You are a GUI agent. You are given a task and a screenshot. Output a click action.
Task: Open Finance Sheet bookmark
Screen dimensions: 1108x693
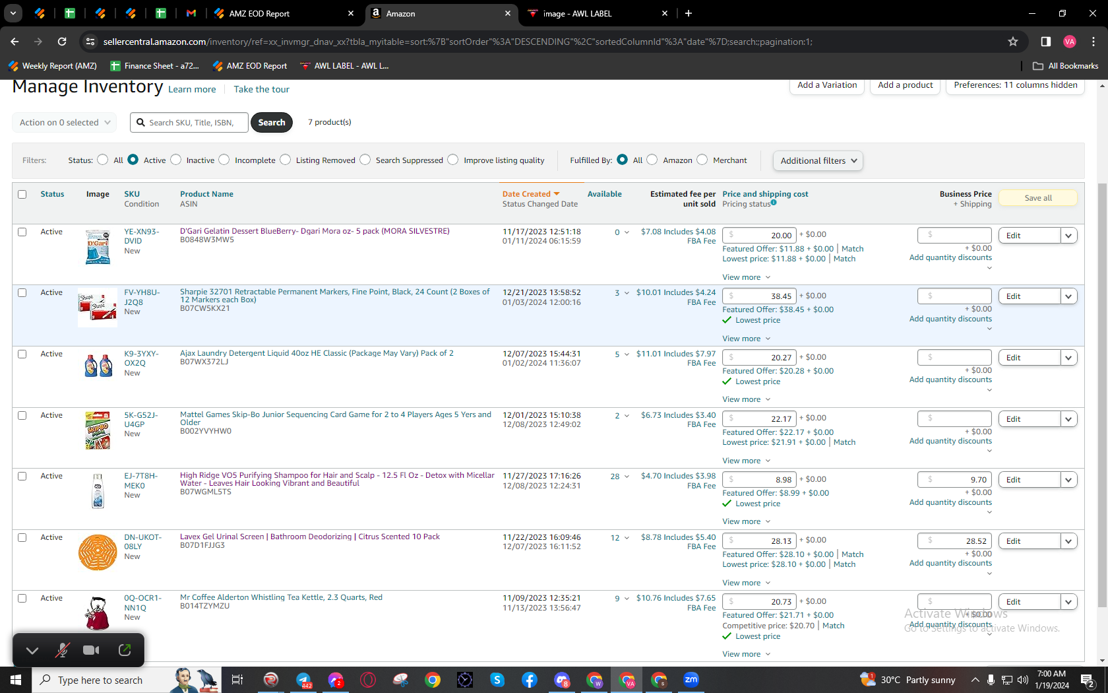point(155,66)
